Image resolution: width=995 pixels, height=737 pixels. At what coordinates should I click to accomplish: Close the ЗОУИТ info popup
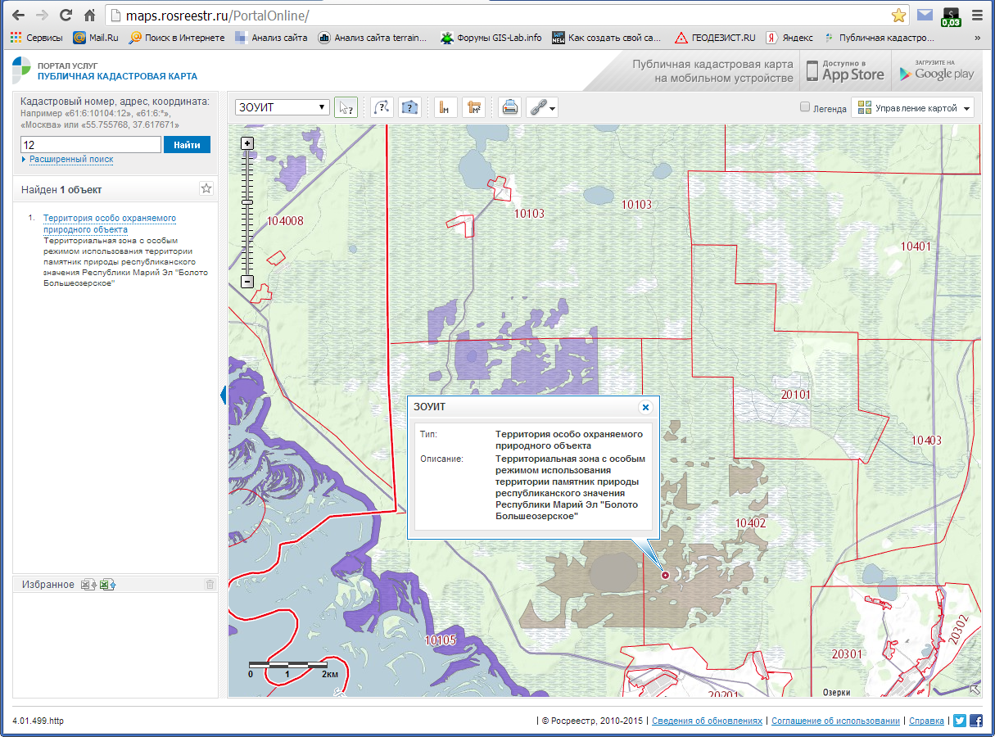pos(645,407)
